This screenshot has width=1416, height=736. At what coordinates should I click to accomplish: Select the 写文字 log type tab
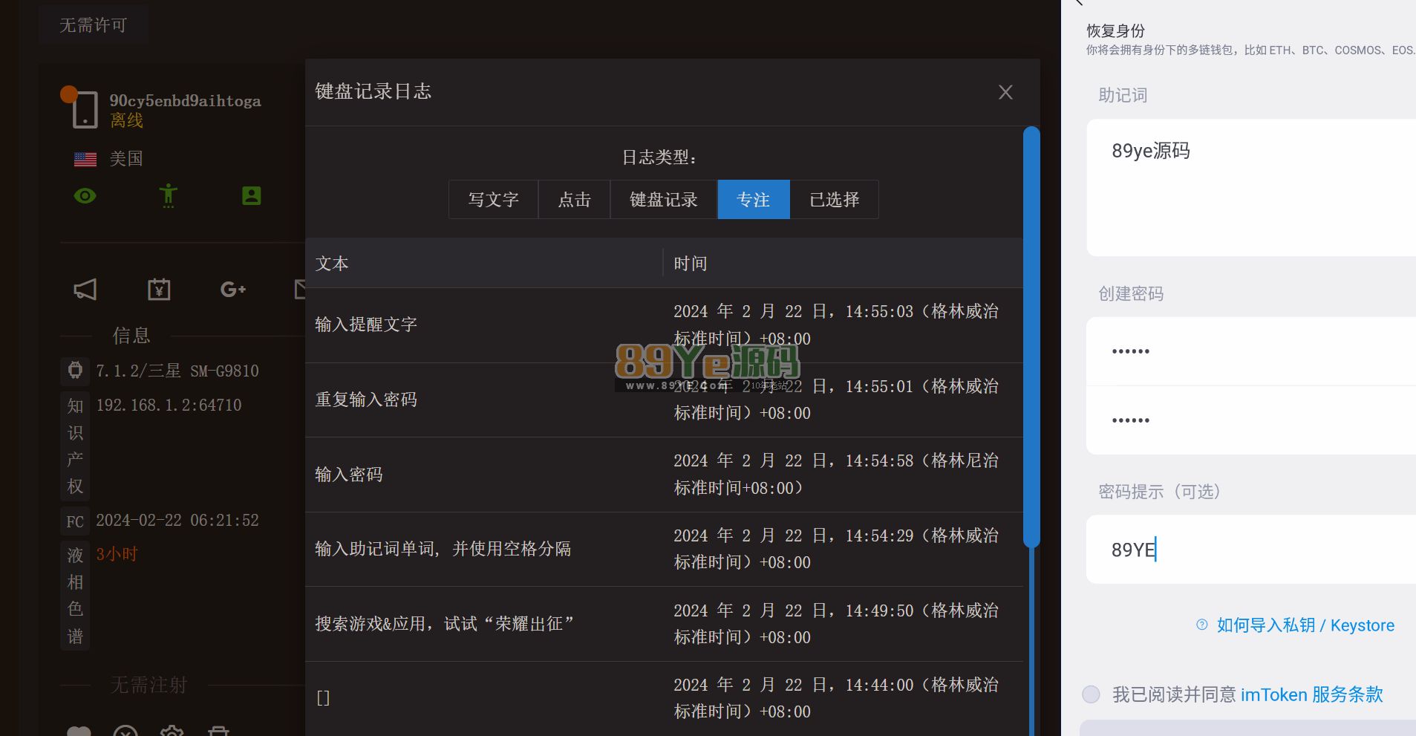pyautogui.click(x=493, y=200)
